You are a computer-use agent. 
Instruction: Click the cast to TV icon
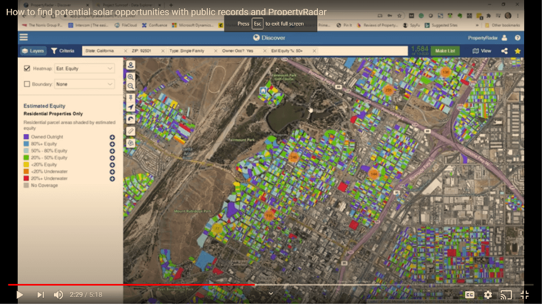pos(506,294)
